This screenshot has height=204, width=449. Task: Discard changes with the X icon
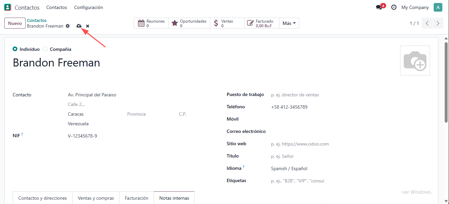(x=87, y=26)
